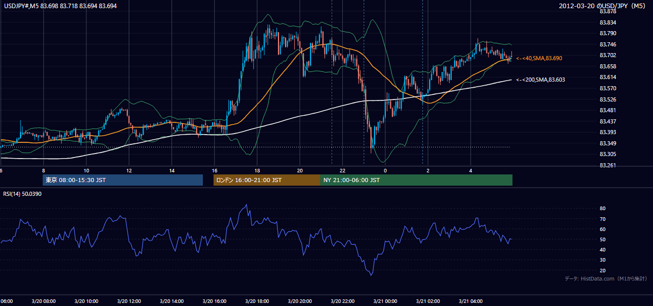Click the 3/20 22:00 date label
The image size is (653, 306).
point(343,301)
